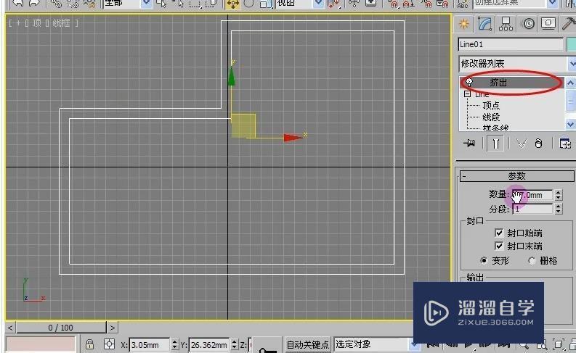
Task: Toggle the 封口末端 checkbox
Action: (498, 246)
